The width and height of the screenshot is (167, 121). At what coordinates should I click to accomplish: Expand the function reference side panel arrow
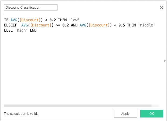click(x=165, y=61)
